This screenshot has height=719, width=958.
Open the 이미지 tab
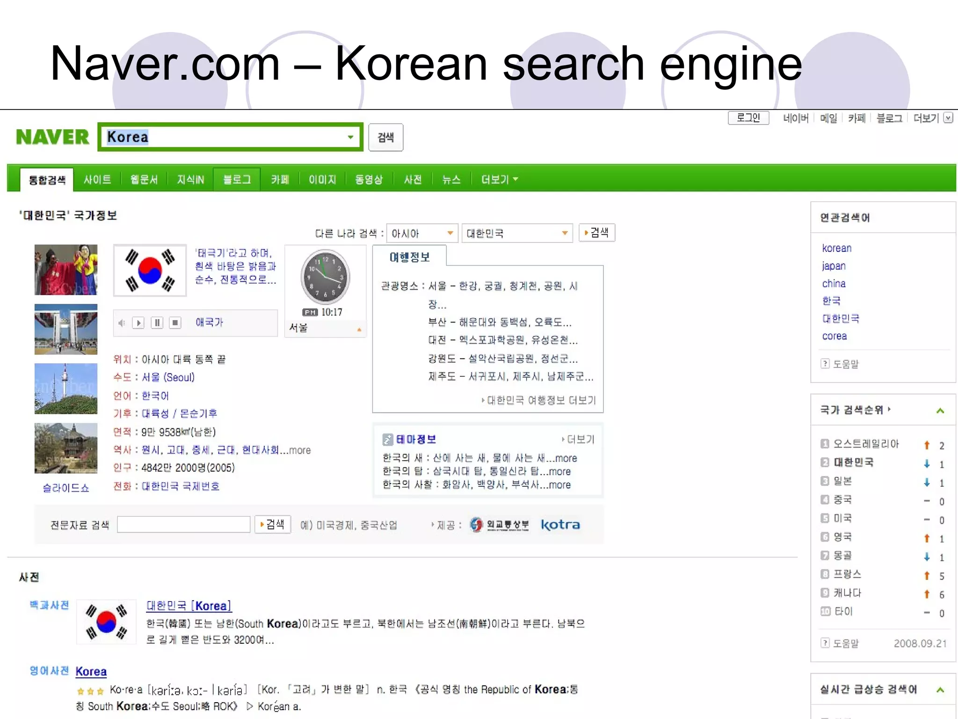tap(322, 179)
